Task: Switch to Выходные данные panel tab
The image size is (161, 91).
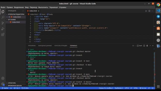Action: pos(45,45)
